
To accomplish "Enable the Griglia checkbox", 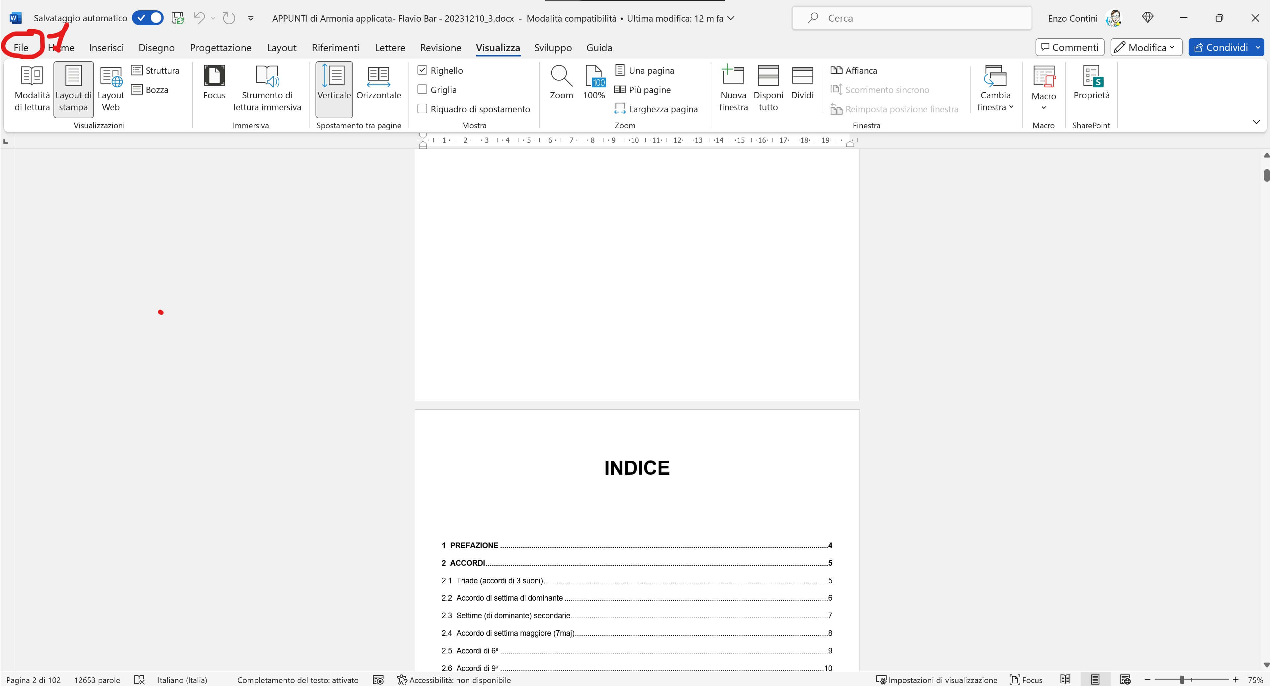I will coord(422,89).
